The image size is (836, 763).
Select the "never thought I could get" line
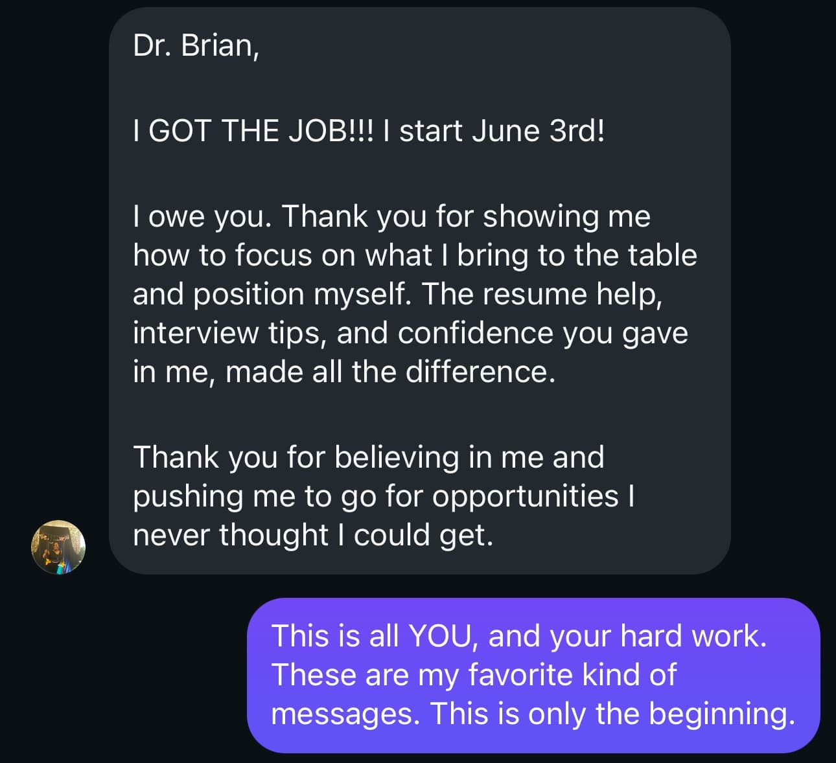pos(312,535)
